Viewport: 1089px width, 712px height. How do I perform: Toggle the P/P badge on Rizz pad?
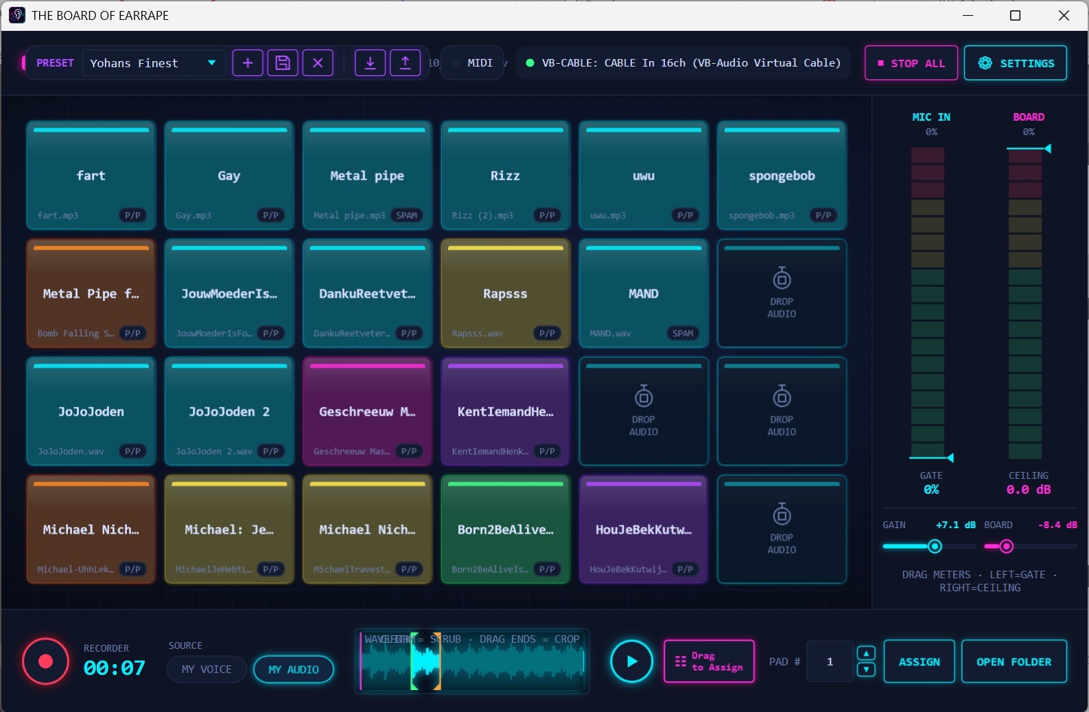coord(547,215)
